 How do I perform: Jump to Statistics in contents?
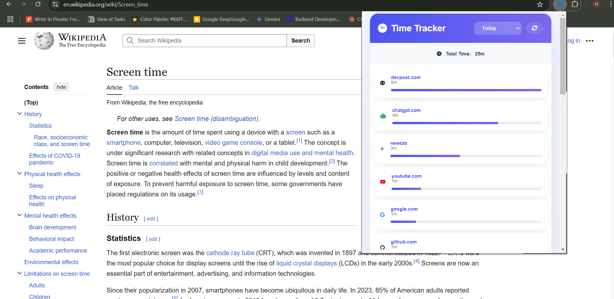click(x=40, y=126)
